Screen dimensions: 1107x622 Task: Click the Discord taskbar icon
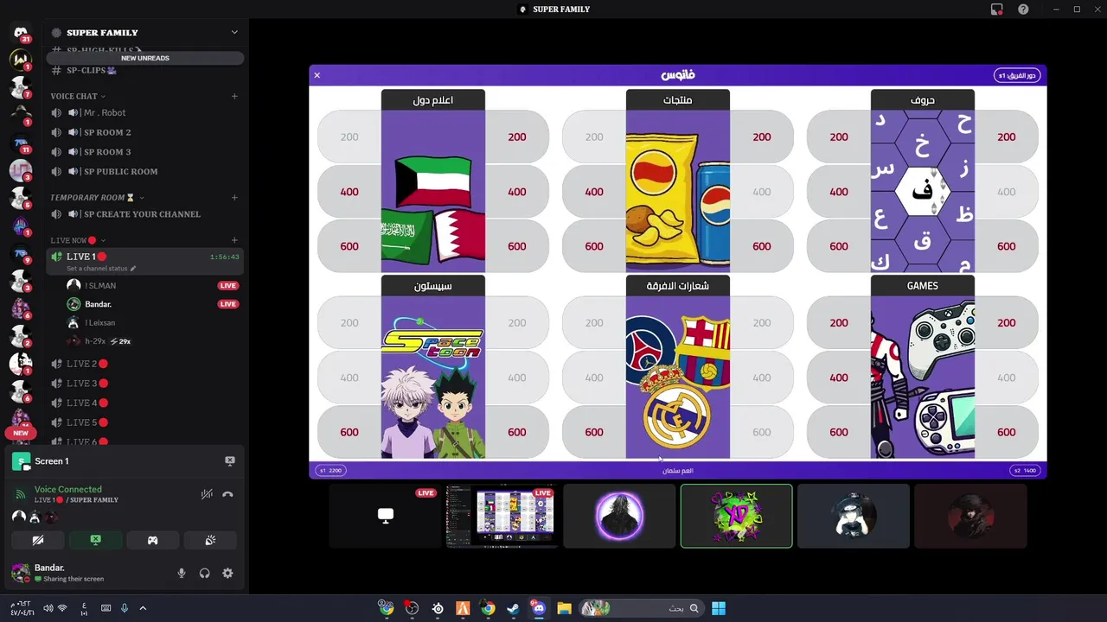[539, 608]
